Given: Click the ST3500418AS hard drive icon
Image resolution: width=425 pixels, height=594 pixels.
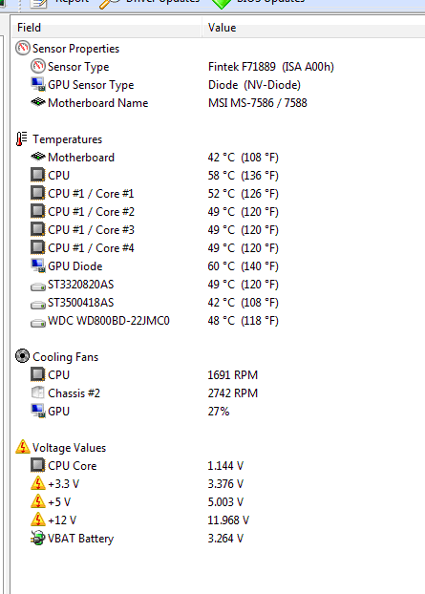Looking at the screenshot, I should (x=38, y=305).
